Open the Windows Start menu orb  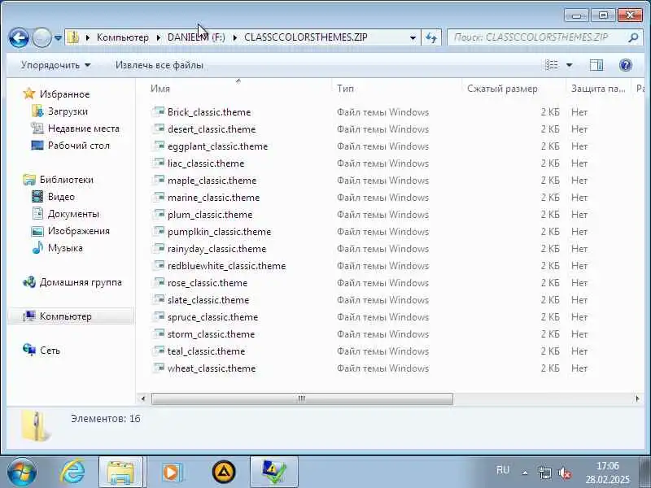(x=21, y=472)
